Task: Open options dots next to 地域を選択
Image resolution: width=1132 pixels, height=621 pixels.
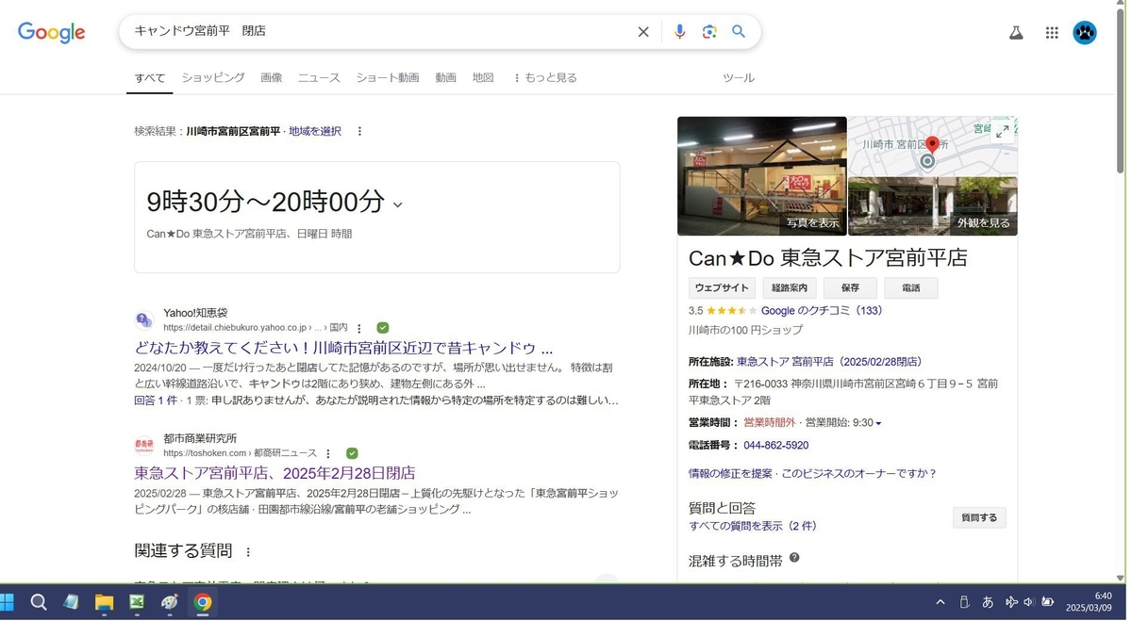Action: (x=359, y=131)
